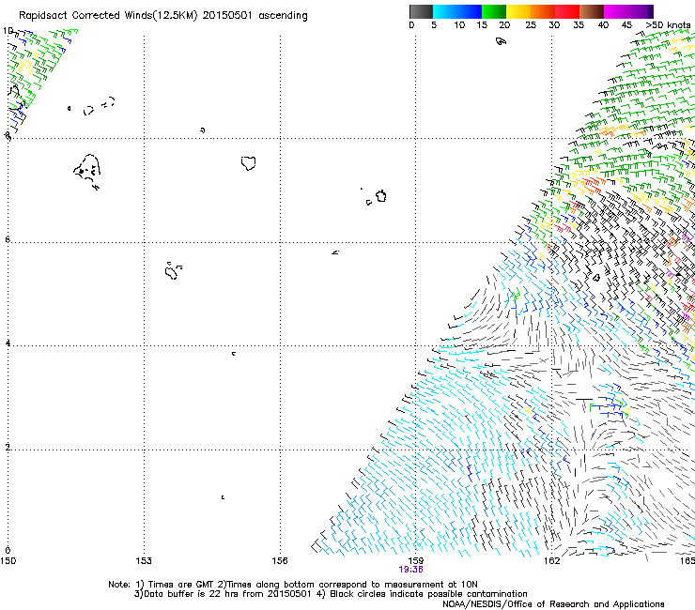
Task: Click the '20150501 ascending' date in title
Action: pyautogui.click(x=255, y=16)
